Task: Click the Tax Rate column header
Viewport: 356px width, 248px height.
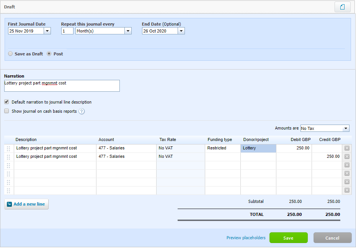Action: click(x=168, y=139)
